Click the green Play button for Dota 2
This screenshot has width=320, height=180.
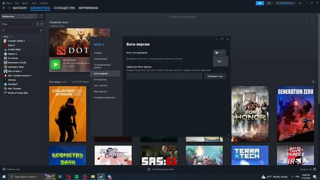[x=55, y=64]
